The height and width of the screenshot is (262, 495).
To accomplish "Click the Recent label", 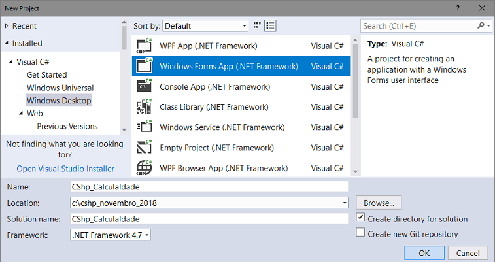I will (24, 26).
